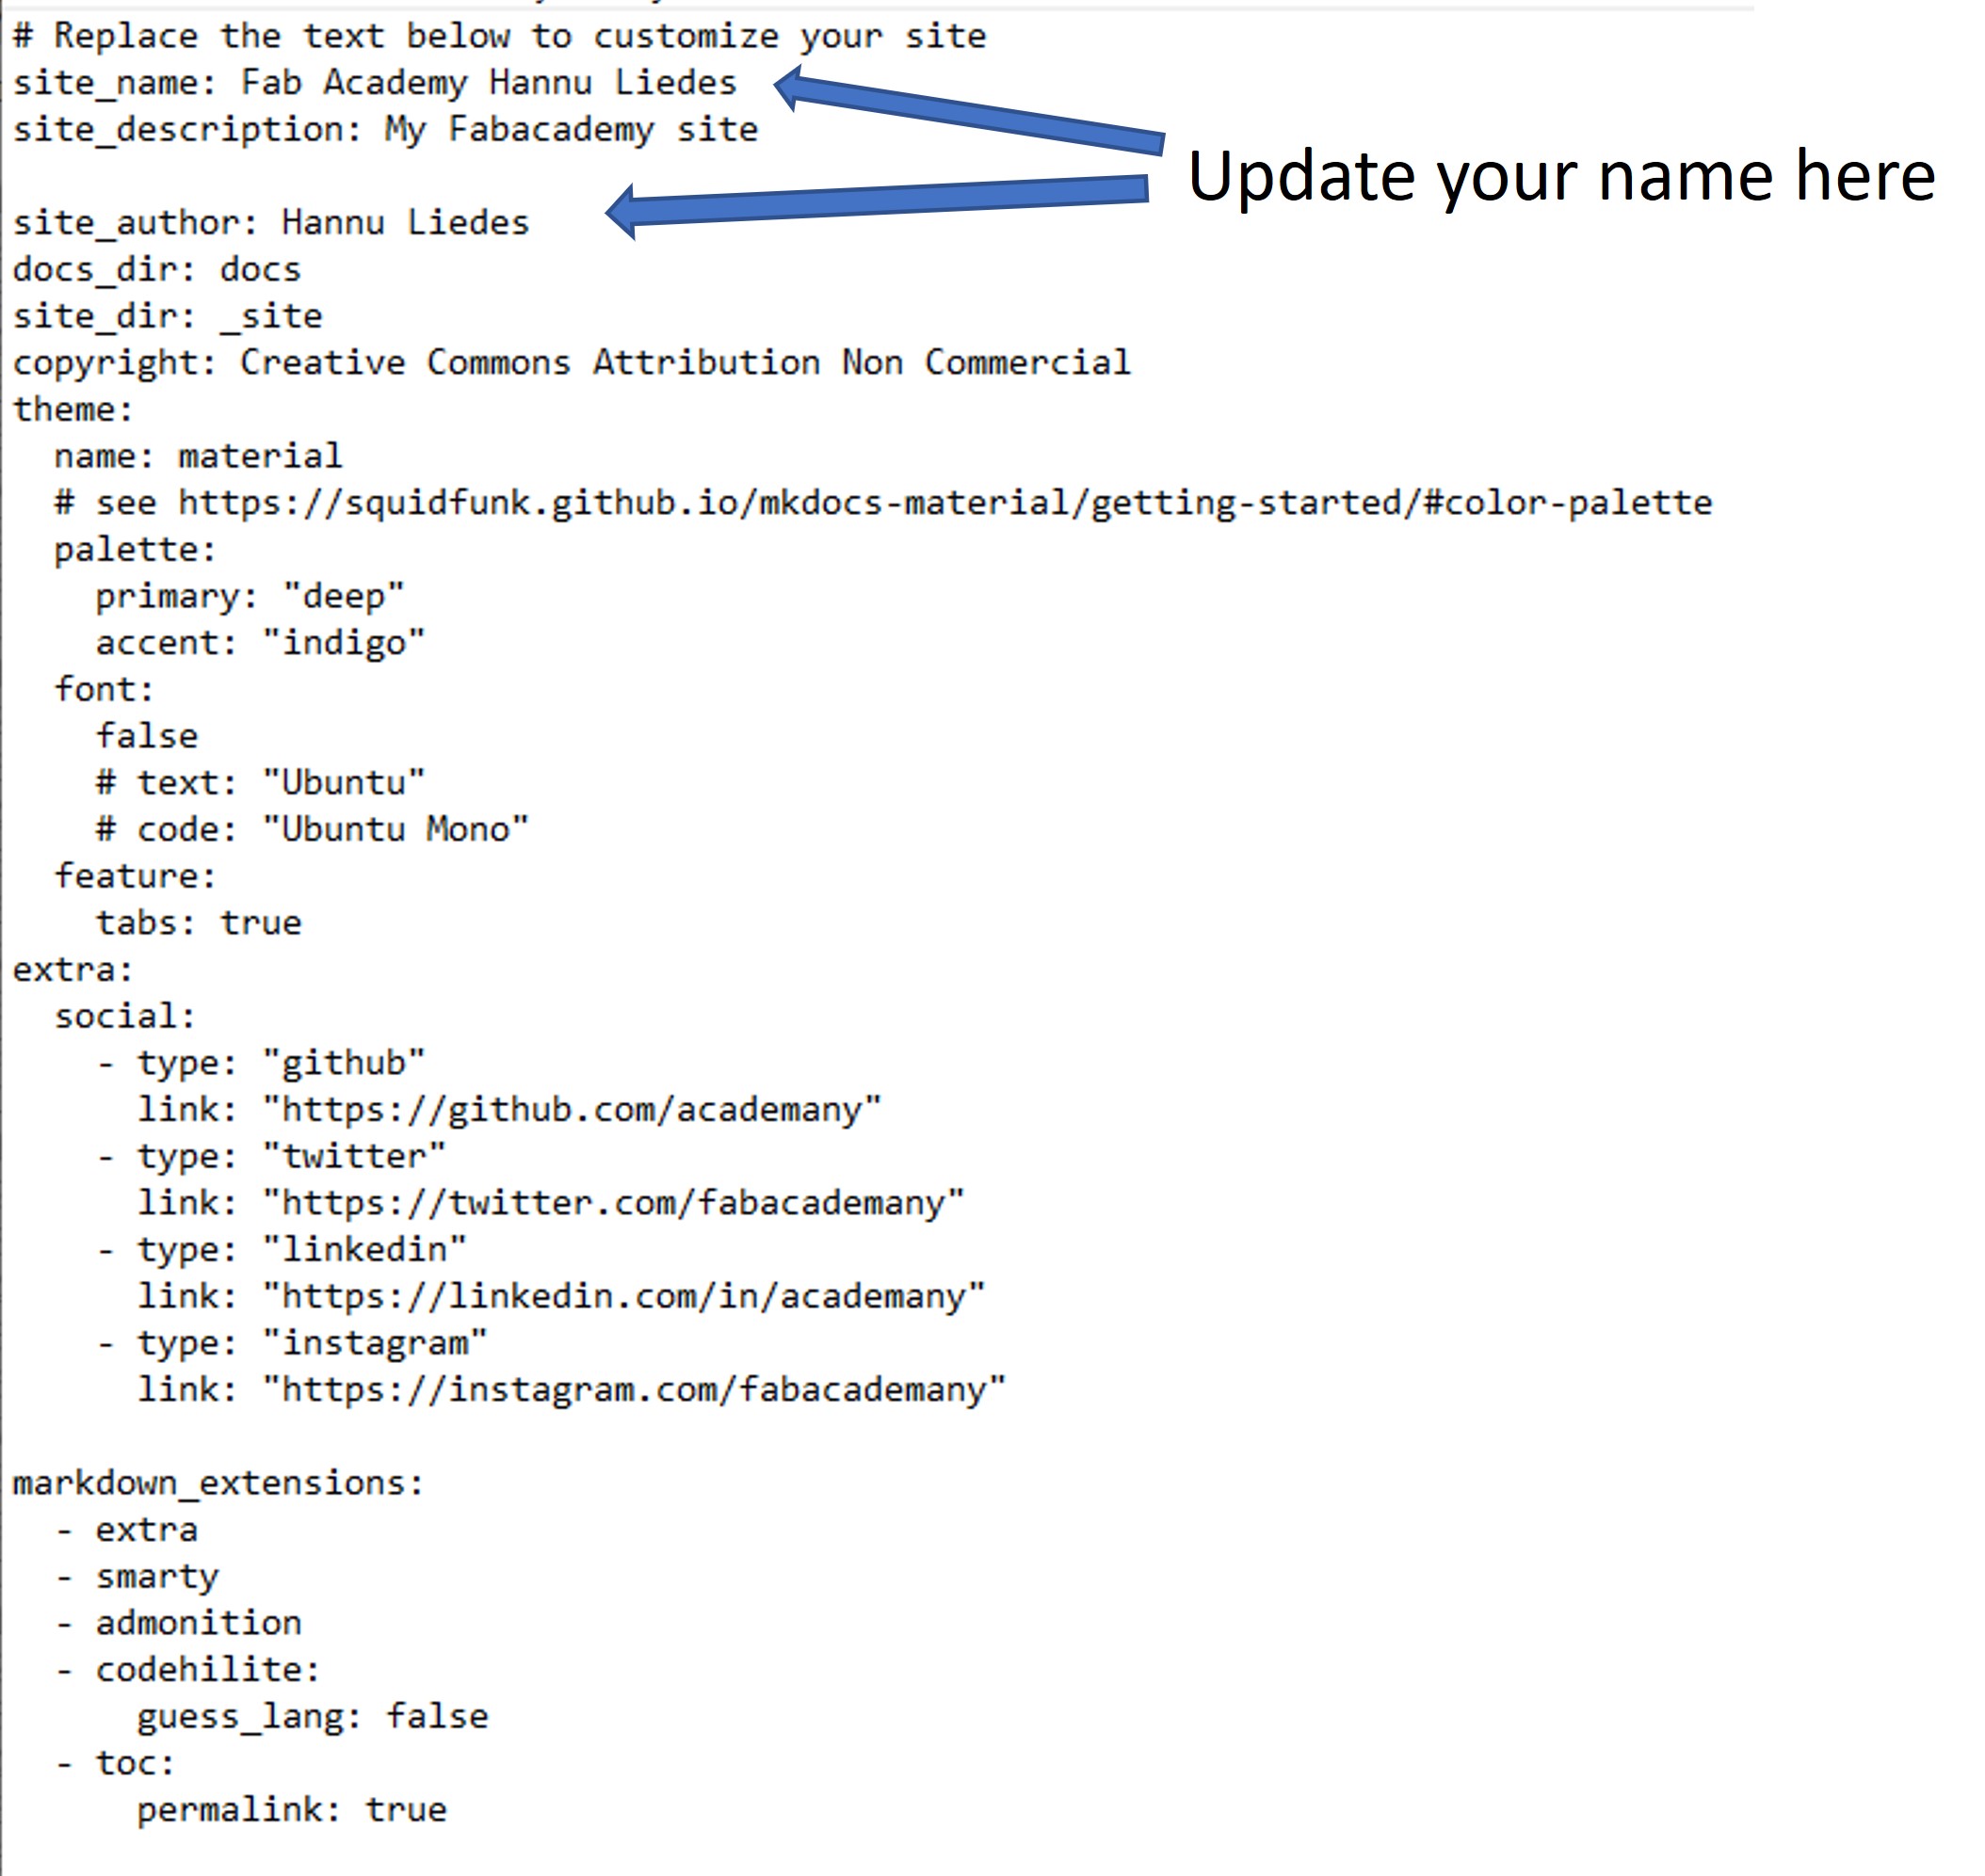Click the "social:" key line
1985x1876 pixels.
125,1017
